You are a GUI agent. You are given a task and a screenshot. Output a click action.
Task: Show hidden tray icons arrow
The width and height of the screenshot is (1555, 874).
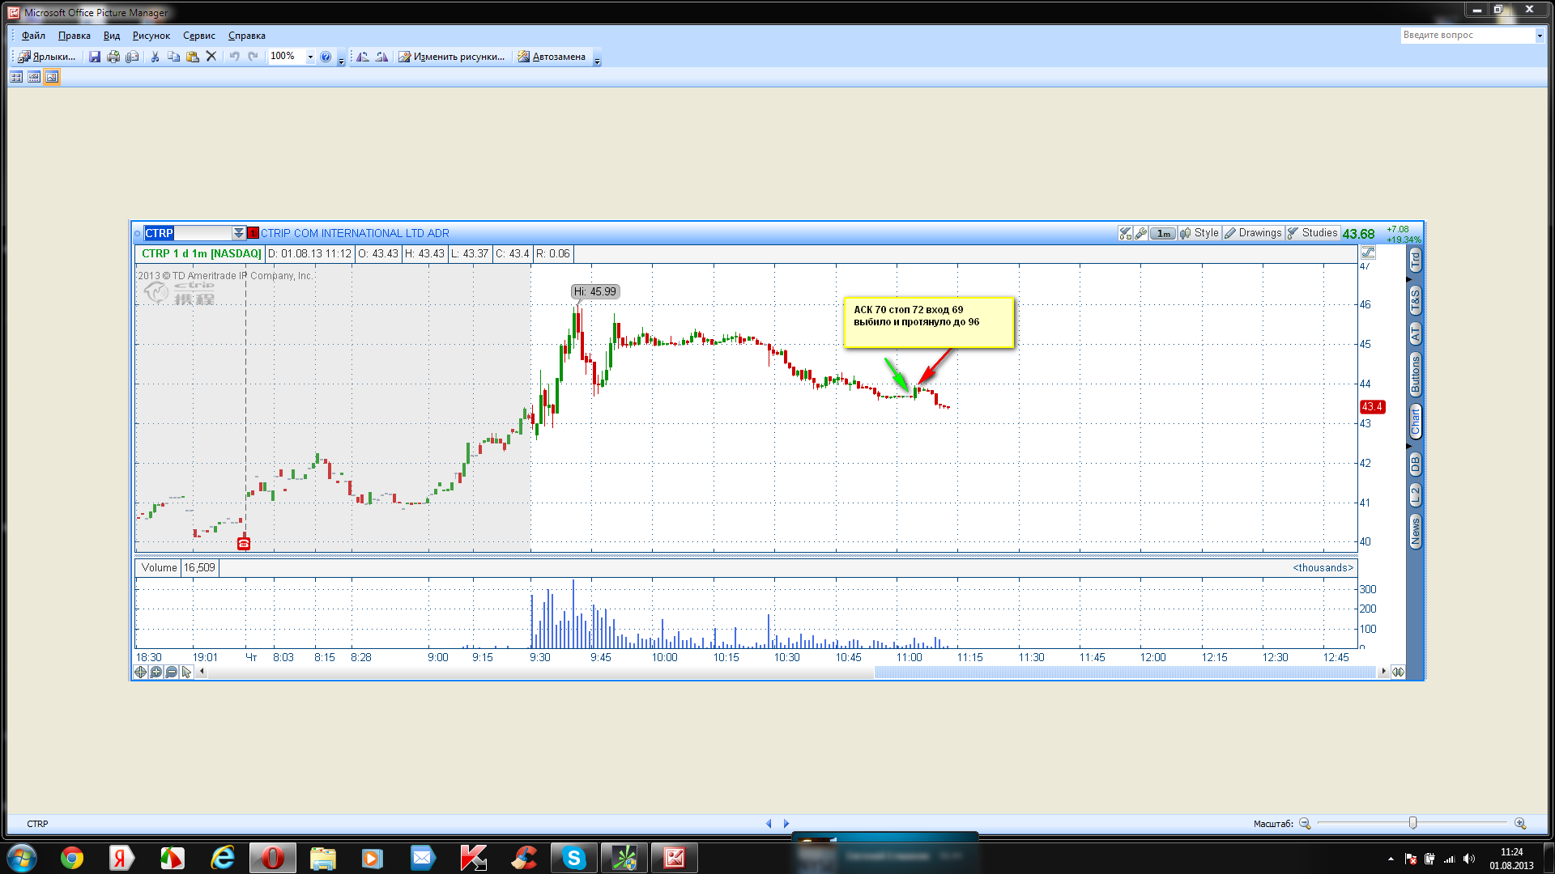coord(1391,859)
